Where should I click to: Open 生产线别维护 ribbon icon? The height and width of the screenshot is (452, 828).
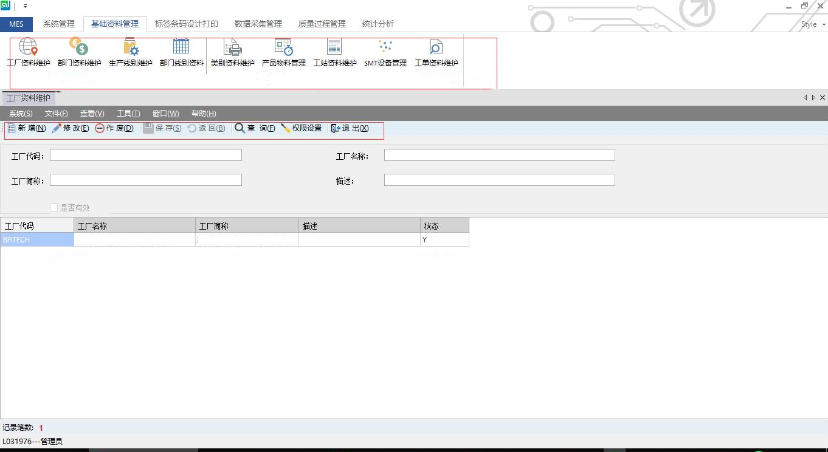[131, 47]
